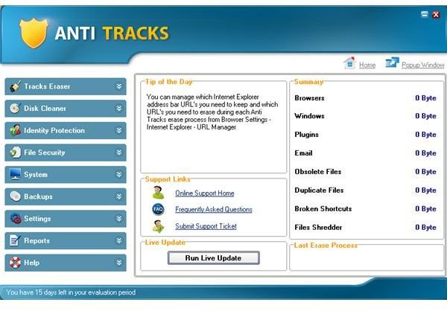Click the Email summary label
The image size is (447, 311).
coord(304,153)
